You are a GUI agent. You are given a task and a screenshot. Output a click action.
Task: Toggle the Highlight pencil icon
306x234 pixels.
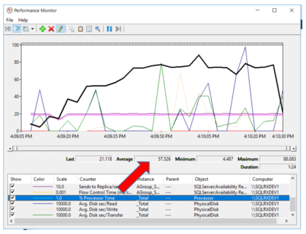coord(60,29)
